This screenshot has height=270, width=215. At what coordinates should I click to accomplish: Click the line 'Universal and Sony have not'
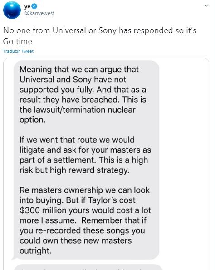(x=73, y=80)
